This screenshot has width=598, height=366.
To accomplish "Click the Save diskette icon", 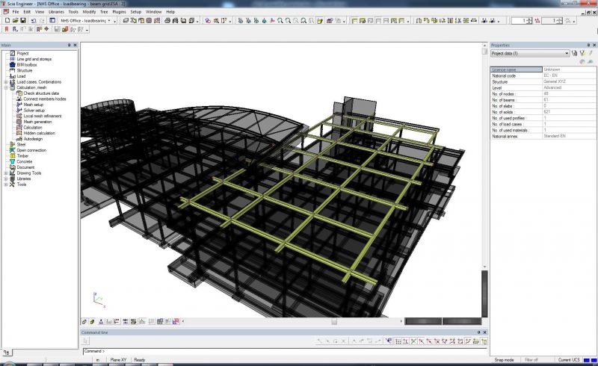I will click(x=23, y=20).
